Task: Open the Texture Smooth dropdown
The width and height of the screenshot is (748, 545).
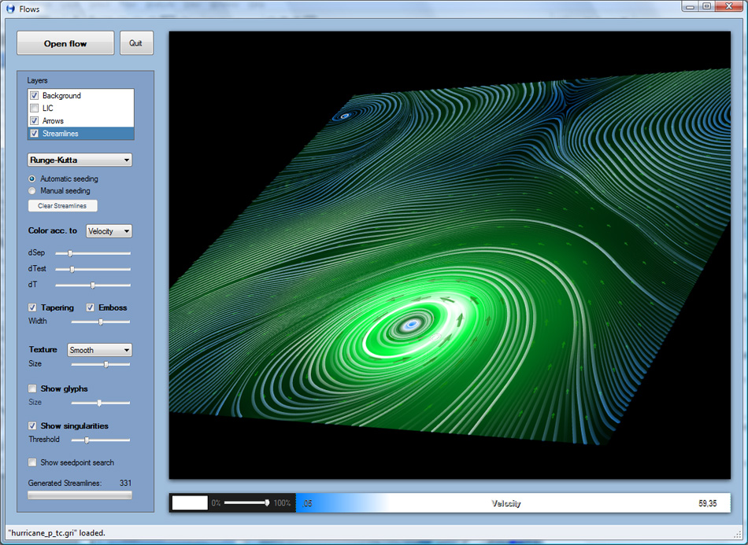Action: tap(99, 350)
